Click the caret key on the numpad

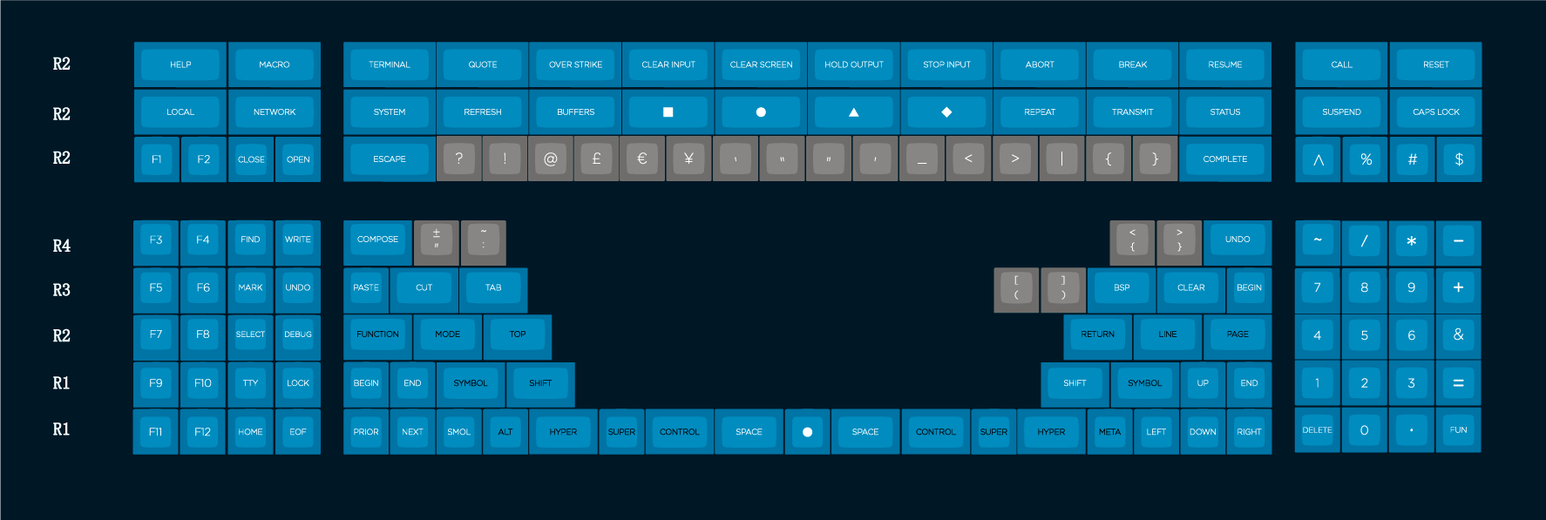click(x=1319, y=159)
